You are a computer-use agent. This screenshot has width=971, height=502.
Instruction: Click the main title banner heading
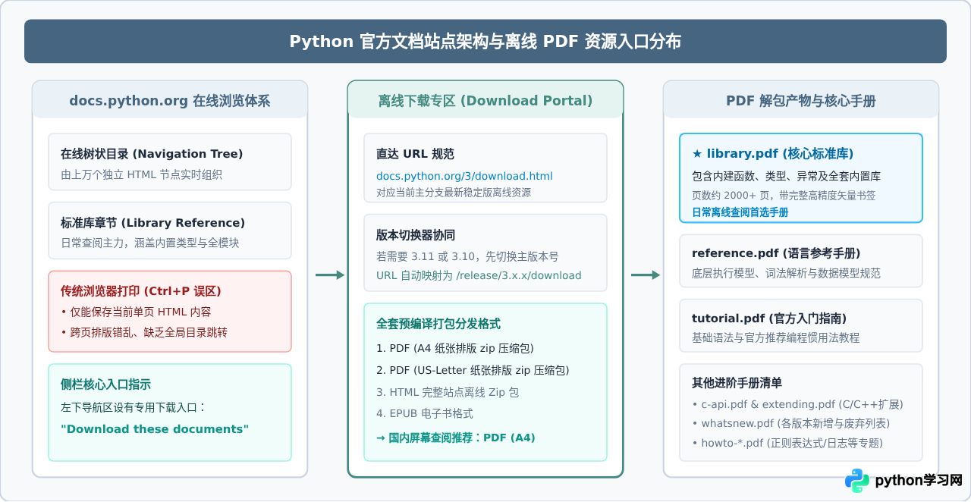pyautogui.click(x=485, y=41)
